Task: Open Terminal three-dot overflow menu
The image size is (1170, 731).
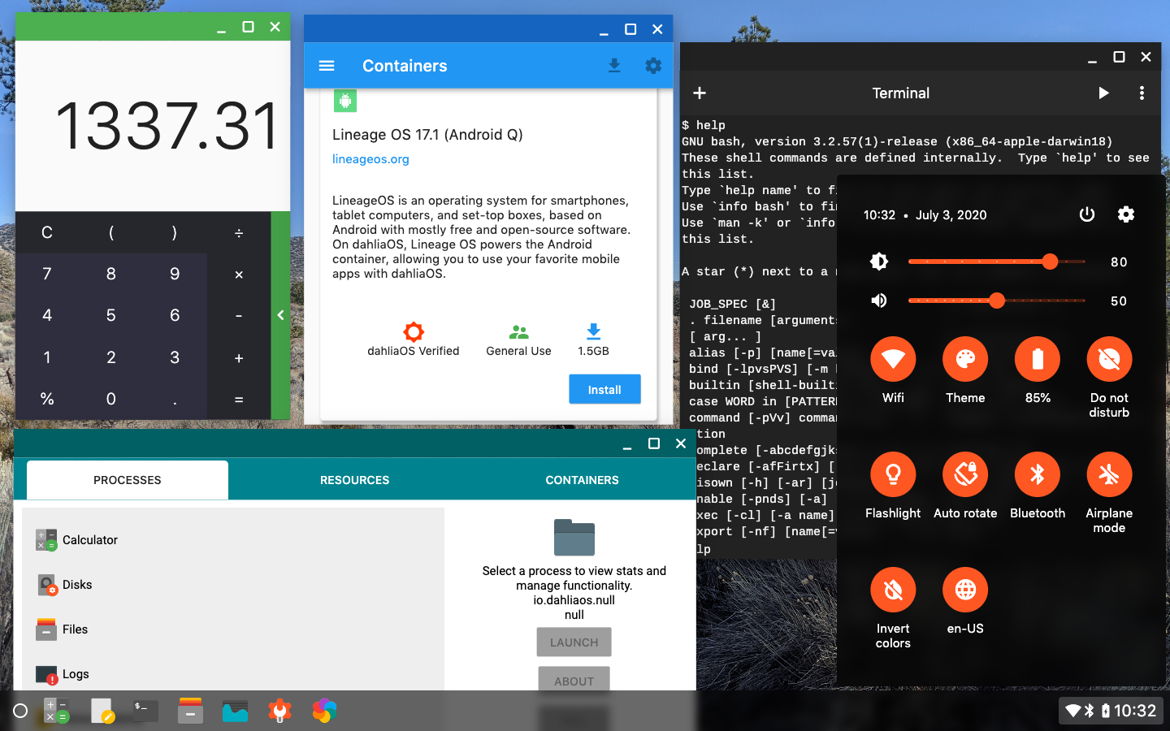Action: (1142, 93)
